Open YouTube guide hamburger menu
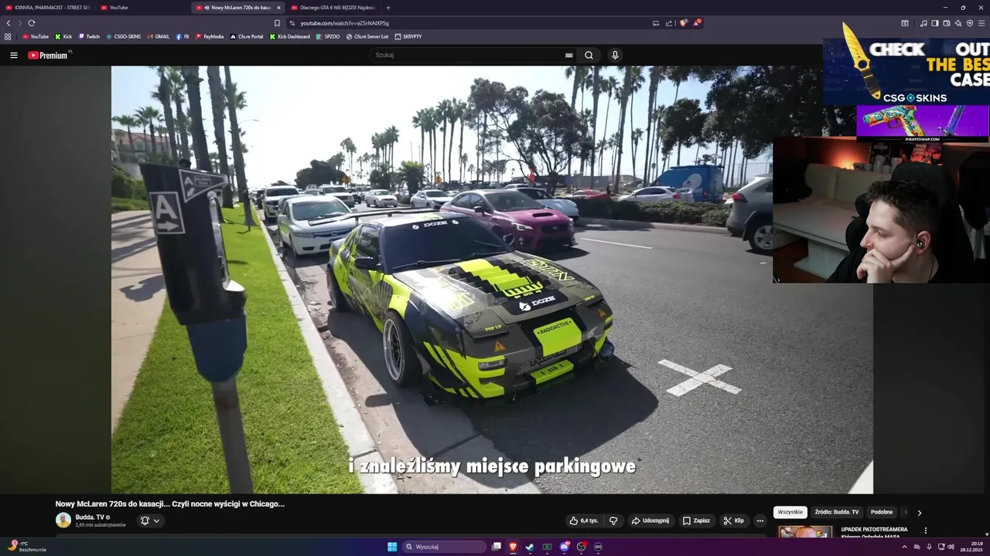The height and width of the screenshot is (556, 990). pos(13,56)
